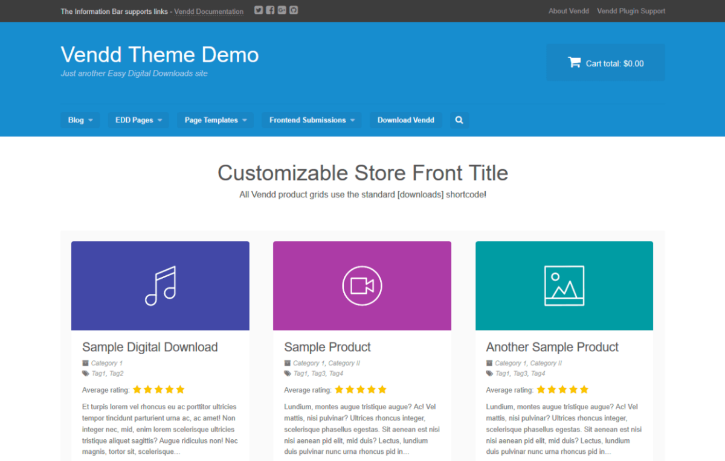
Task: Click the Vendd Plugin Support link
Action: [x=631, y=10]
